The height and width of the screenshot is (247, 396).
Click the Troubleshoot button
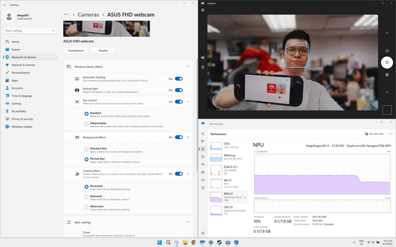[x=75, y=51]
